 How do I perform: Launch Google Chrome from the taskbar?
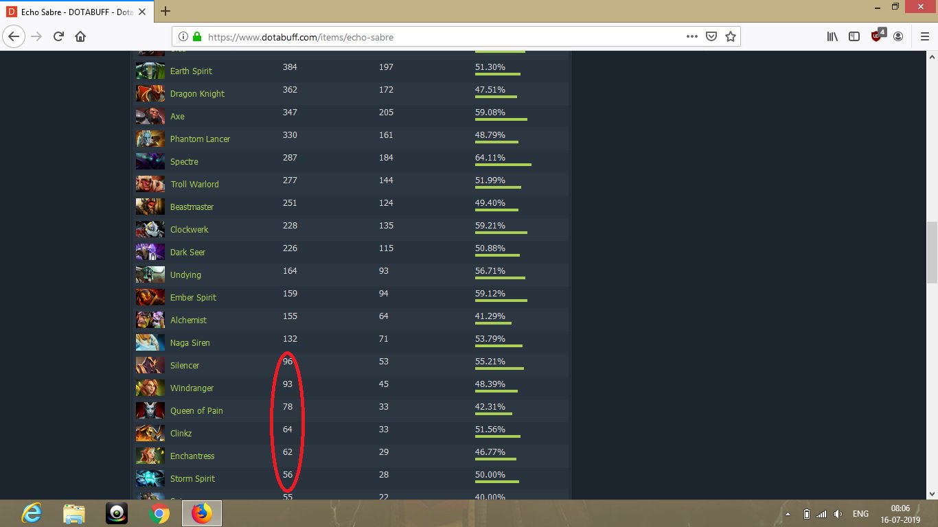[x=159, y=513]
